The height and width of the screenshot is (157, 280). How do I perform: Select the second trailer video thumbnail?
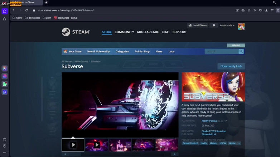97,145
